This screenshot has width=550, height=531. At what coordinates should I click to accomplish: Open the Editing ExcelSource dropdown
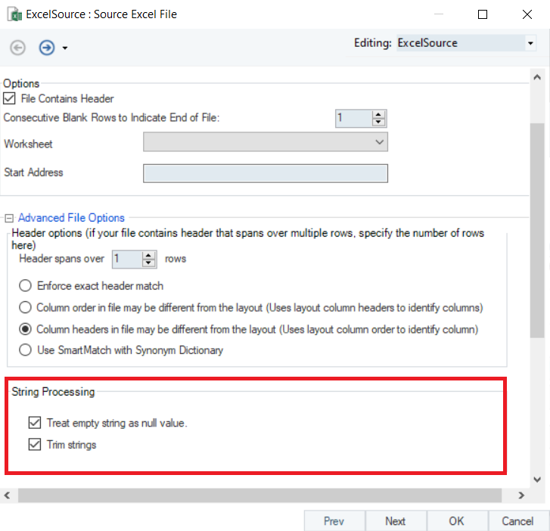[530, 44]
